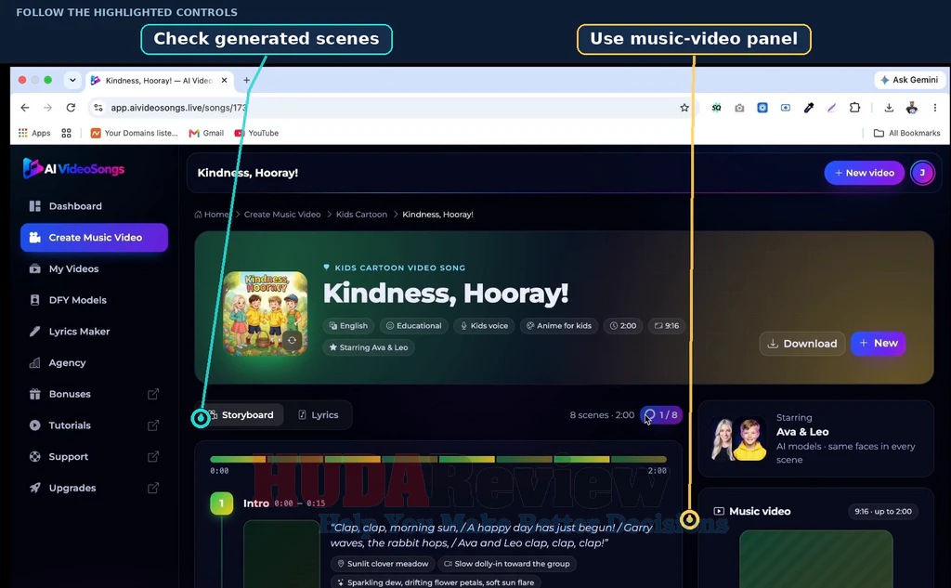Click the 9:16 up to 2:00 badge
Viewport: 951px width, 588px height.
coord(883,512)
